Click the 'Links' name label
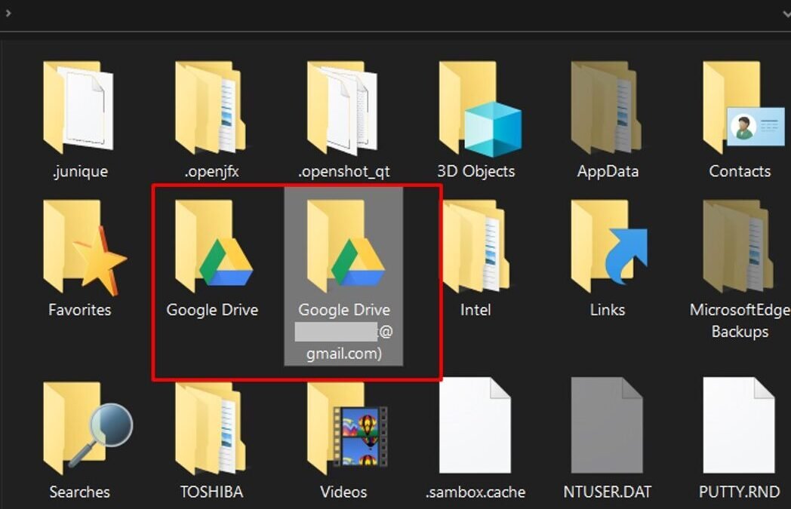Screen dimensions: 791x509 tap(608, 309)
